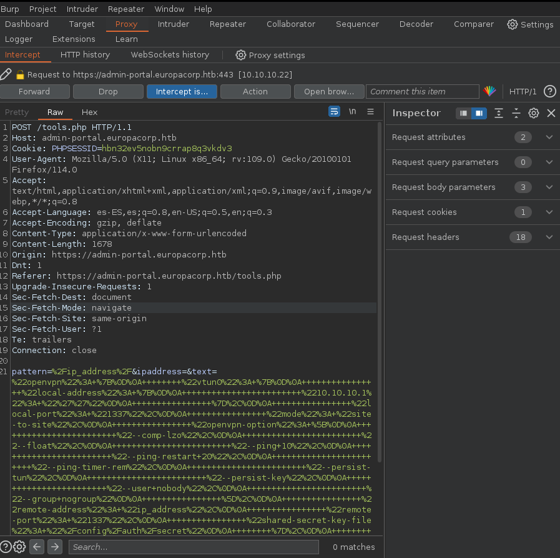Toggle non-printable characters \n display
The image size is (560, 558).
coord(353,112)
